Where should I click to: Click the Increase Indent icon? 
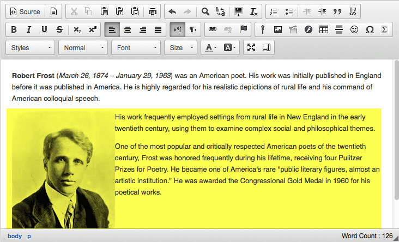tap(322, 11)
